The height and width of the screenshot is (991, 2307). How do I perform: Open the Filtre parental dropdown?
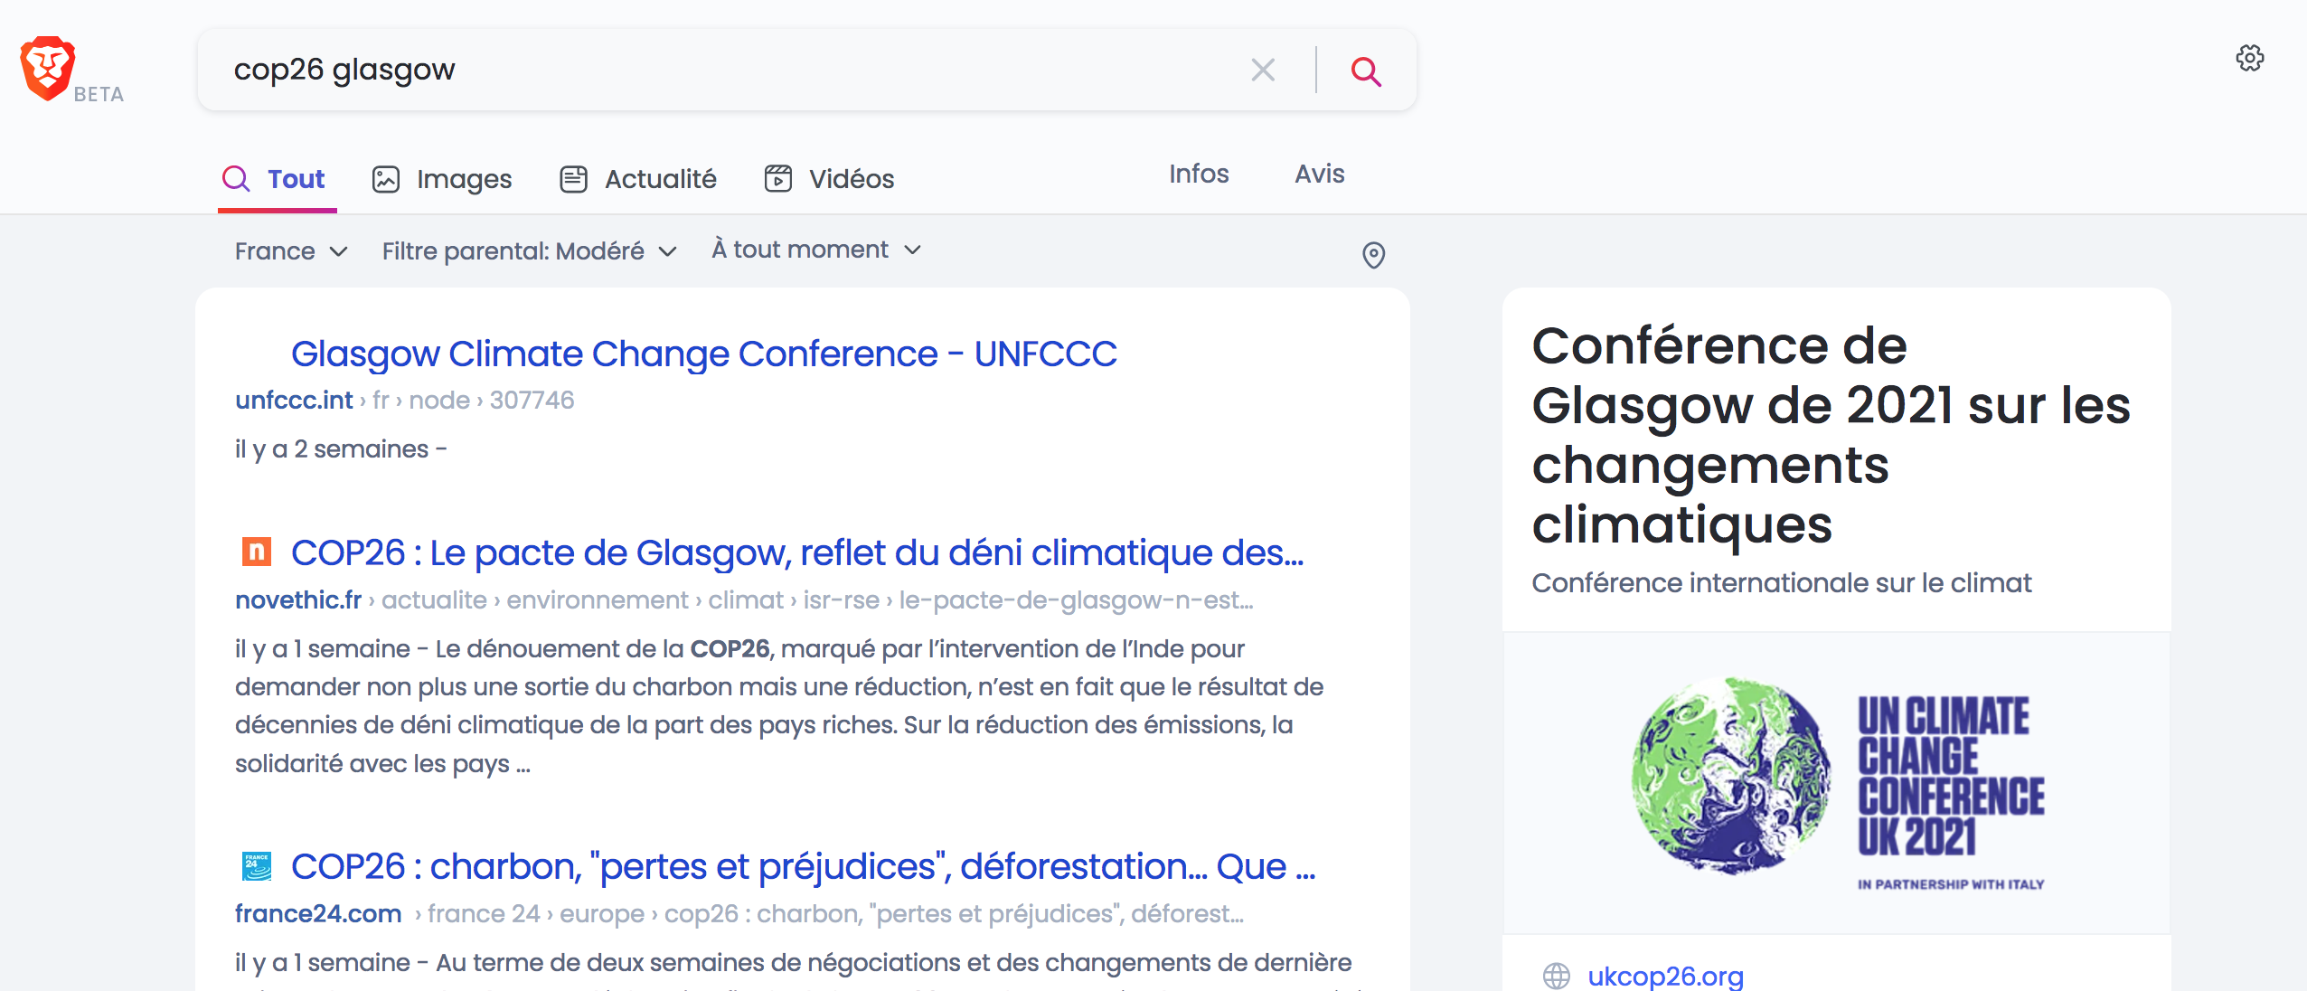coord(529,251)
